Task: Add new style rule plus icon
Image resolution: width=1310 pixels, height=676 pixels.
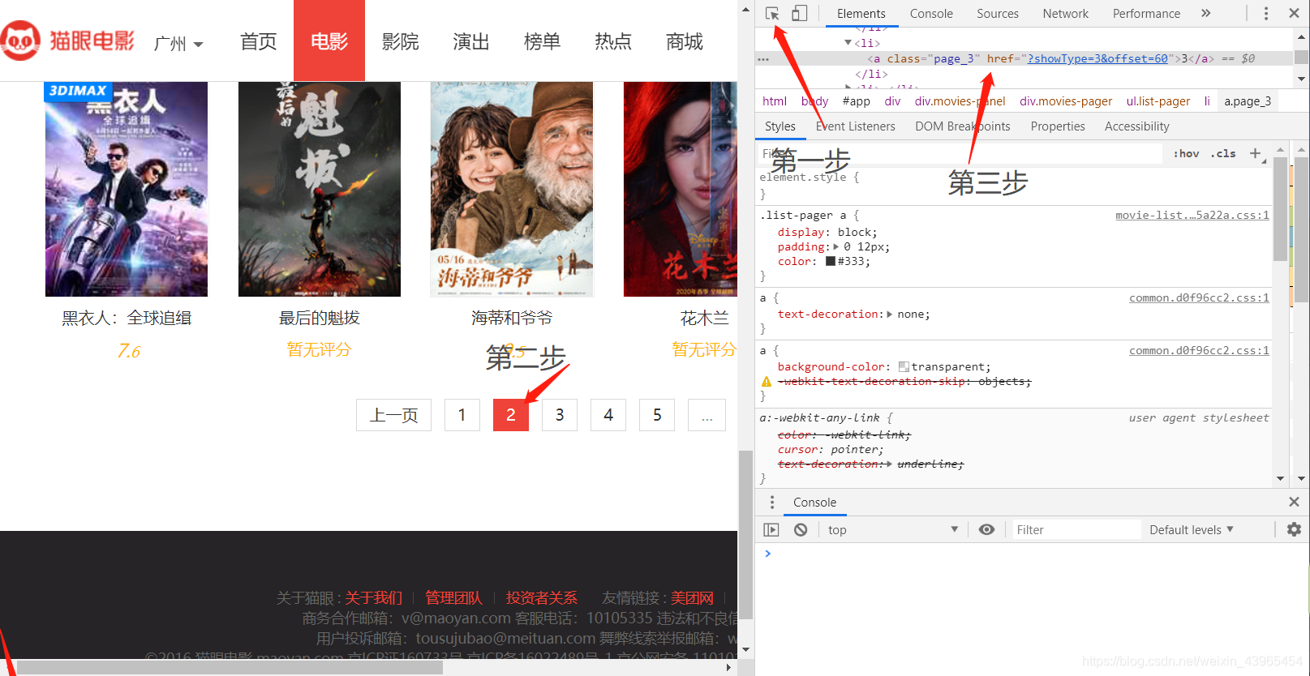Action: coord(1255,153)
